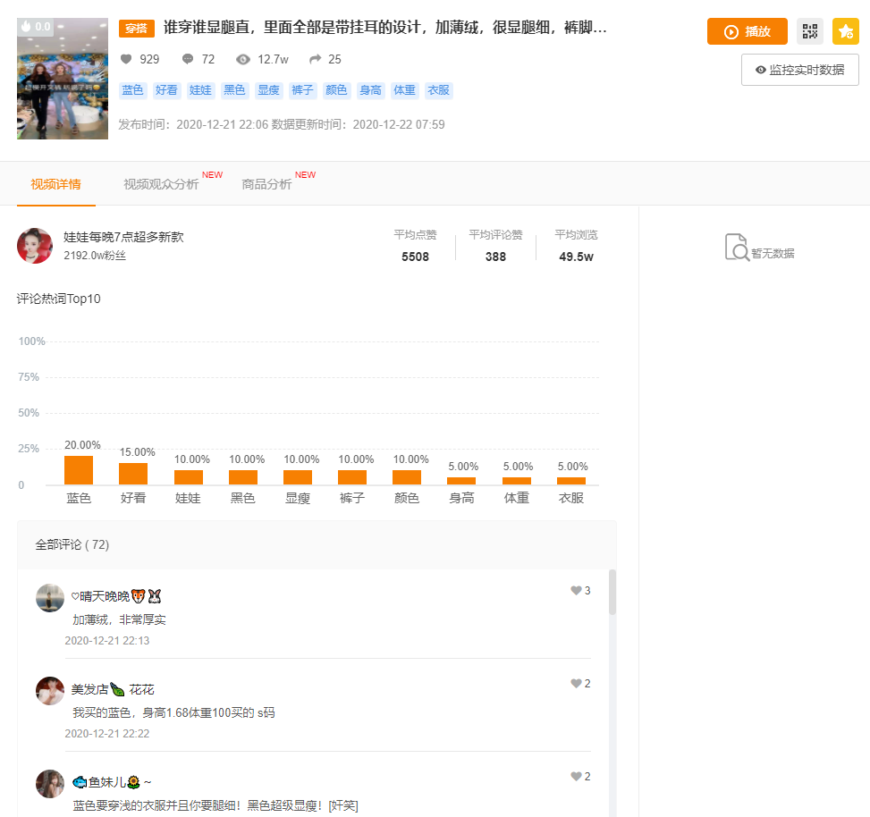Like 美发店花花's comment with the heart icon
870x817 pixels.
pyautogui.click(x=576, y=683)
